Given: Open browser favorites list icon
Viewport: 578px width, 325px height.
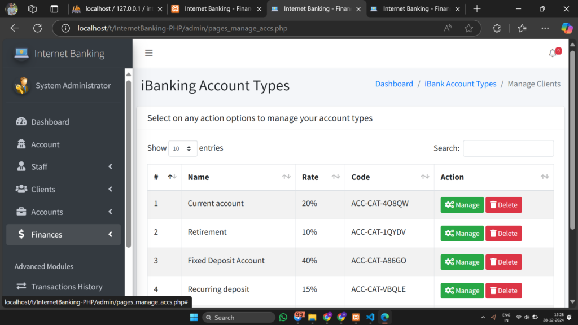Looking at the screenshot, I should (x=522, y=28).
